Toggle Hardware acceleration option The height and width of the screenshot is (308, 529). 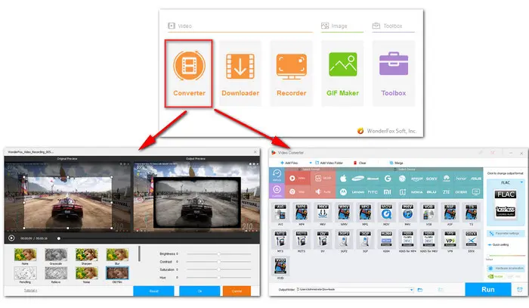506,268
